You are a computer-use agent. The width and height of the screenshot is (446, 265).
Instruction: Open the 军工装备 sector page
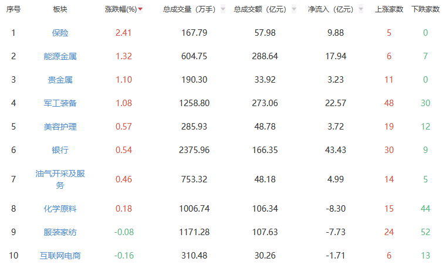pos(60,103)
